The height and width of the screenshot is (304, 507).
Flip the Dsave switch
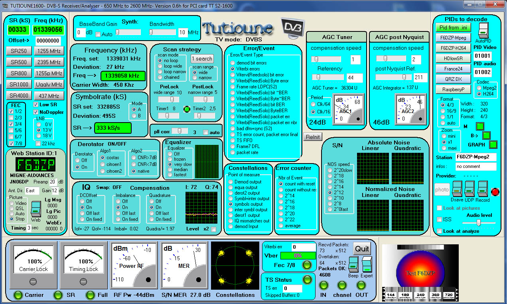tap(457, 189)
